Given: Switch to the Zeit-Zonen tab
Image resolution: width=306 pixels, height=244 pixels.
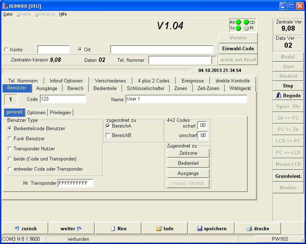Looking at the screenshot, I should click(208, 88).
